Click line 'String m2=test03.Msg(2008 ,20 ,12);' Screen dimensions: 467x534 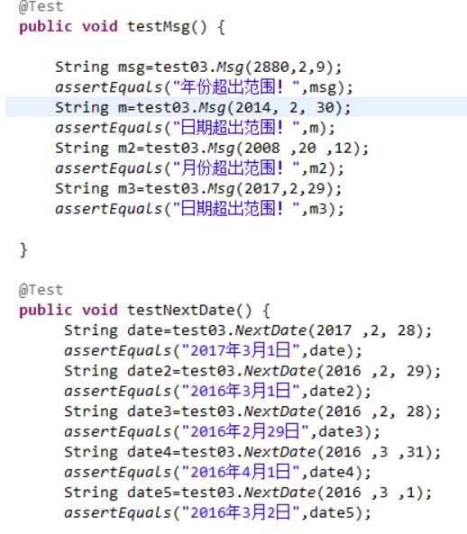pyautogui.click(x=212, y=149)
